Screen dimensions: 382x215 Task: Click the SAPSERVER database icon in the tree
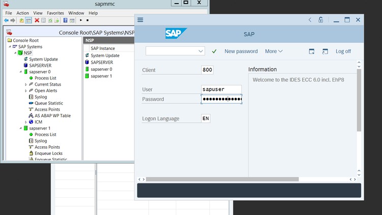25,65
